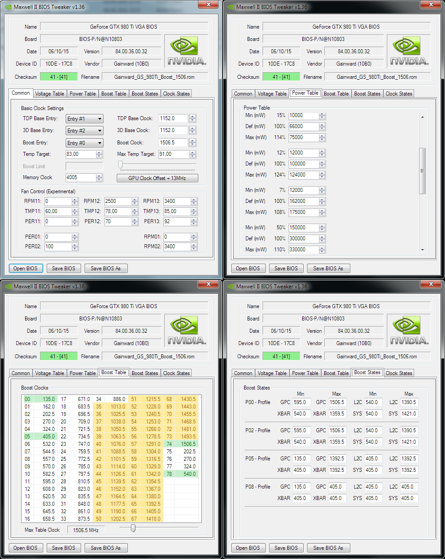Viewport: 445px width, 559px height.
Task: Click power table field showing 66000
Action: (x=304, y=126)
